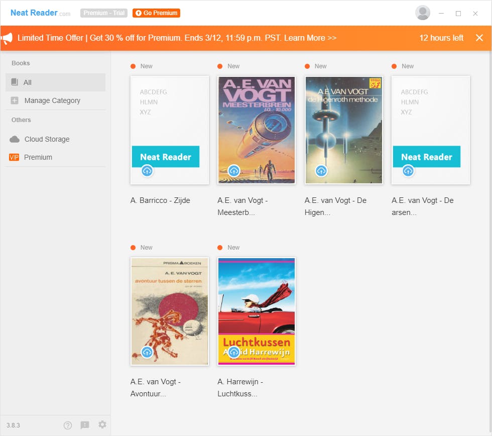Click the feedback speech bubble icon
The width and height of the screenshot is (492, 436).
[85, 425]
